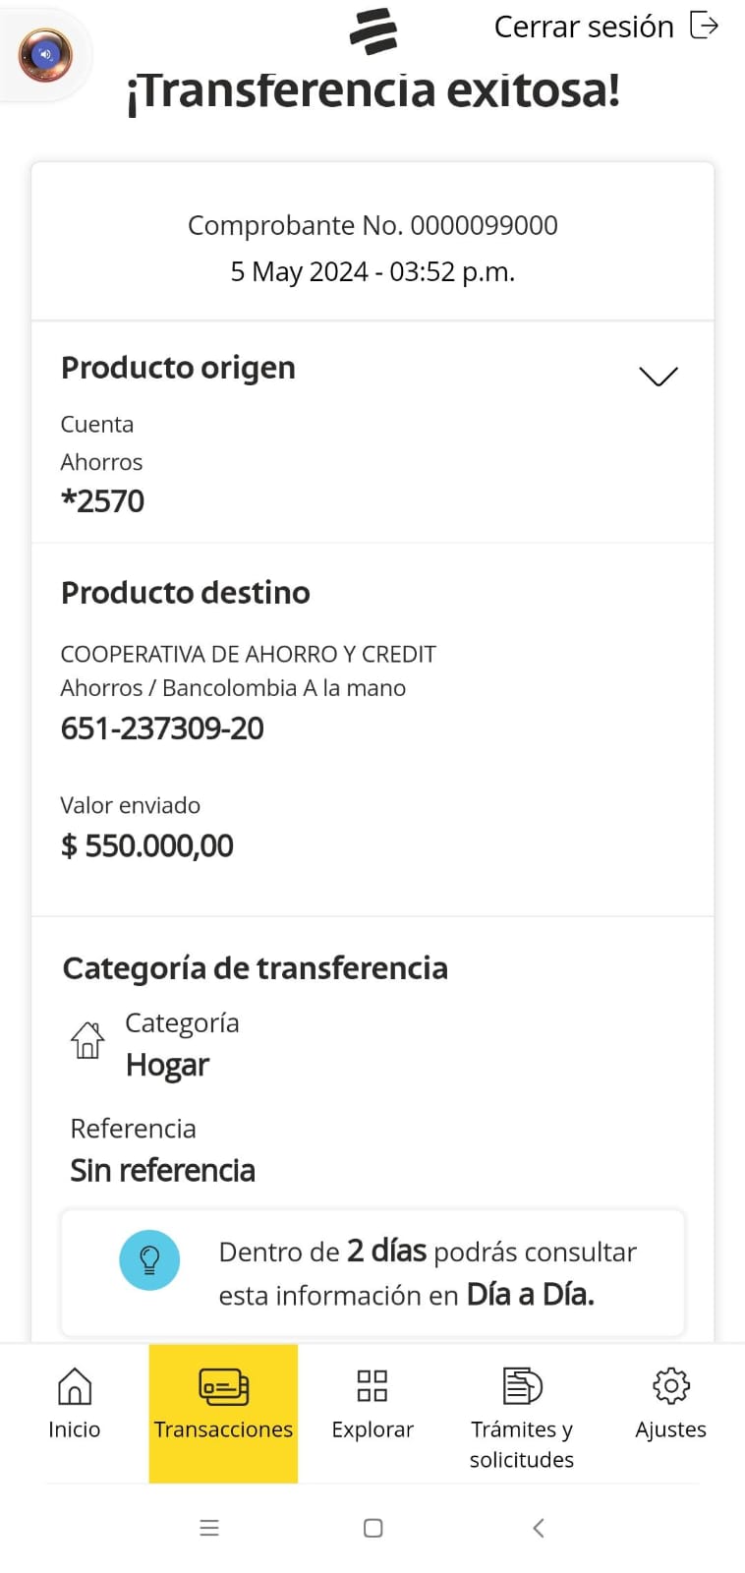Expand the Producto origen chevron
The image size is (745, 1573).
click(659, 377)
